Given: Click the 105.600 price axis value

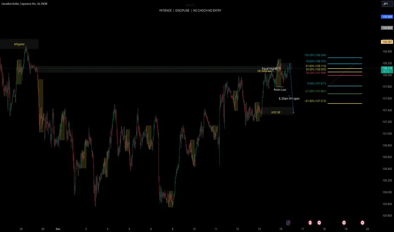Looking at the screenshot, I should pos(387,216).
